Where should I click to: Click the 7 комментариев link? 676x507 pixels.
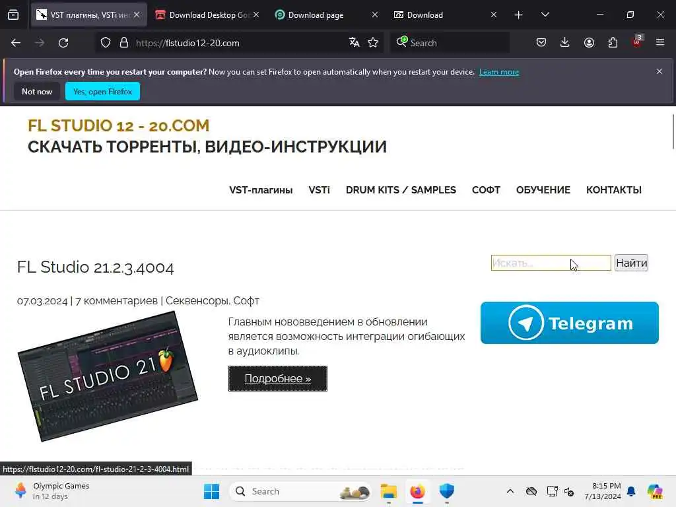point(116,301)
